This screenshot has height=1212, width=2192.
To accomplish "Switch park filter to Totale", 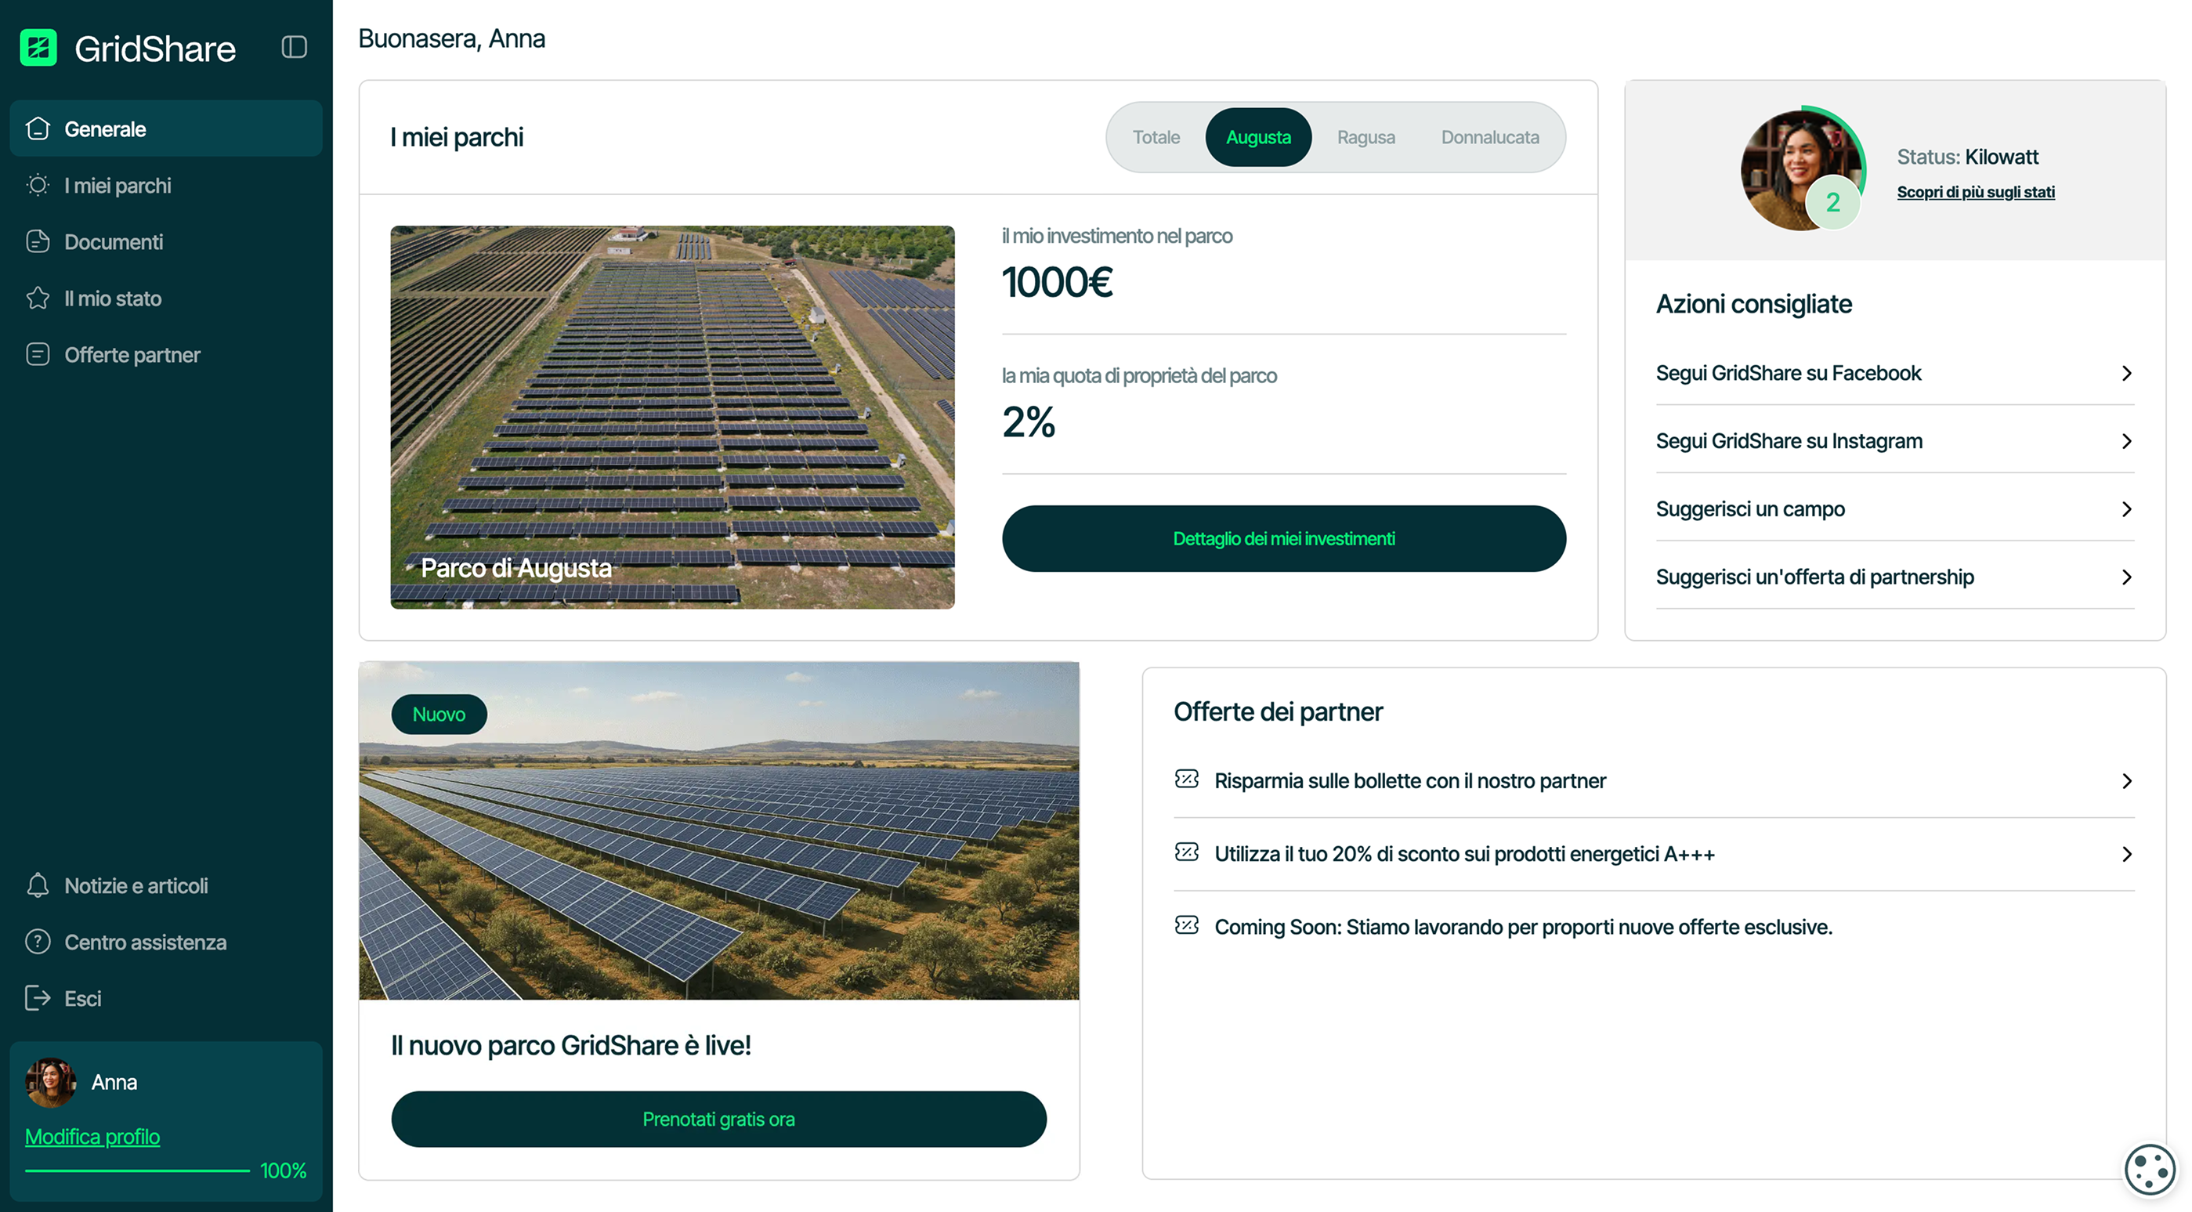I will 1156,137.
